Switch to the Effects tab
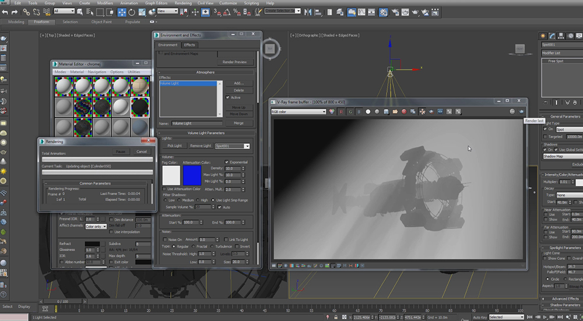Screen dimensions: 583x321 (x=189, y=45)
